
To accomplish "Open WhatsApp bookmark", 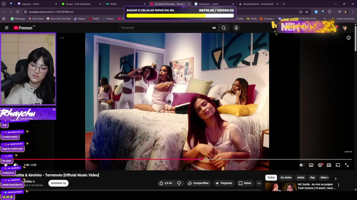I will [x=18, y=19].
